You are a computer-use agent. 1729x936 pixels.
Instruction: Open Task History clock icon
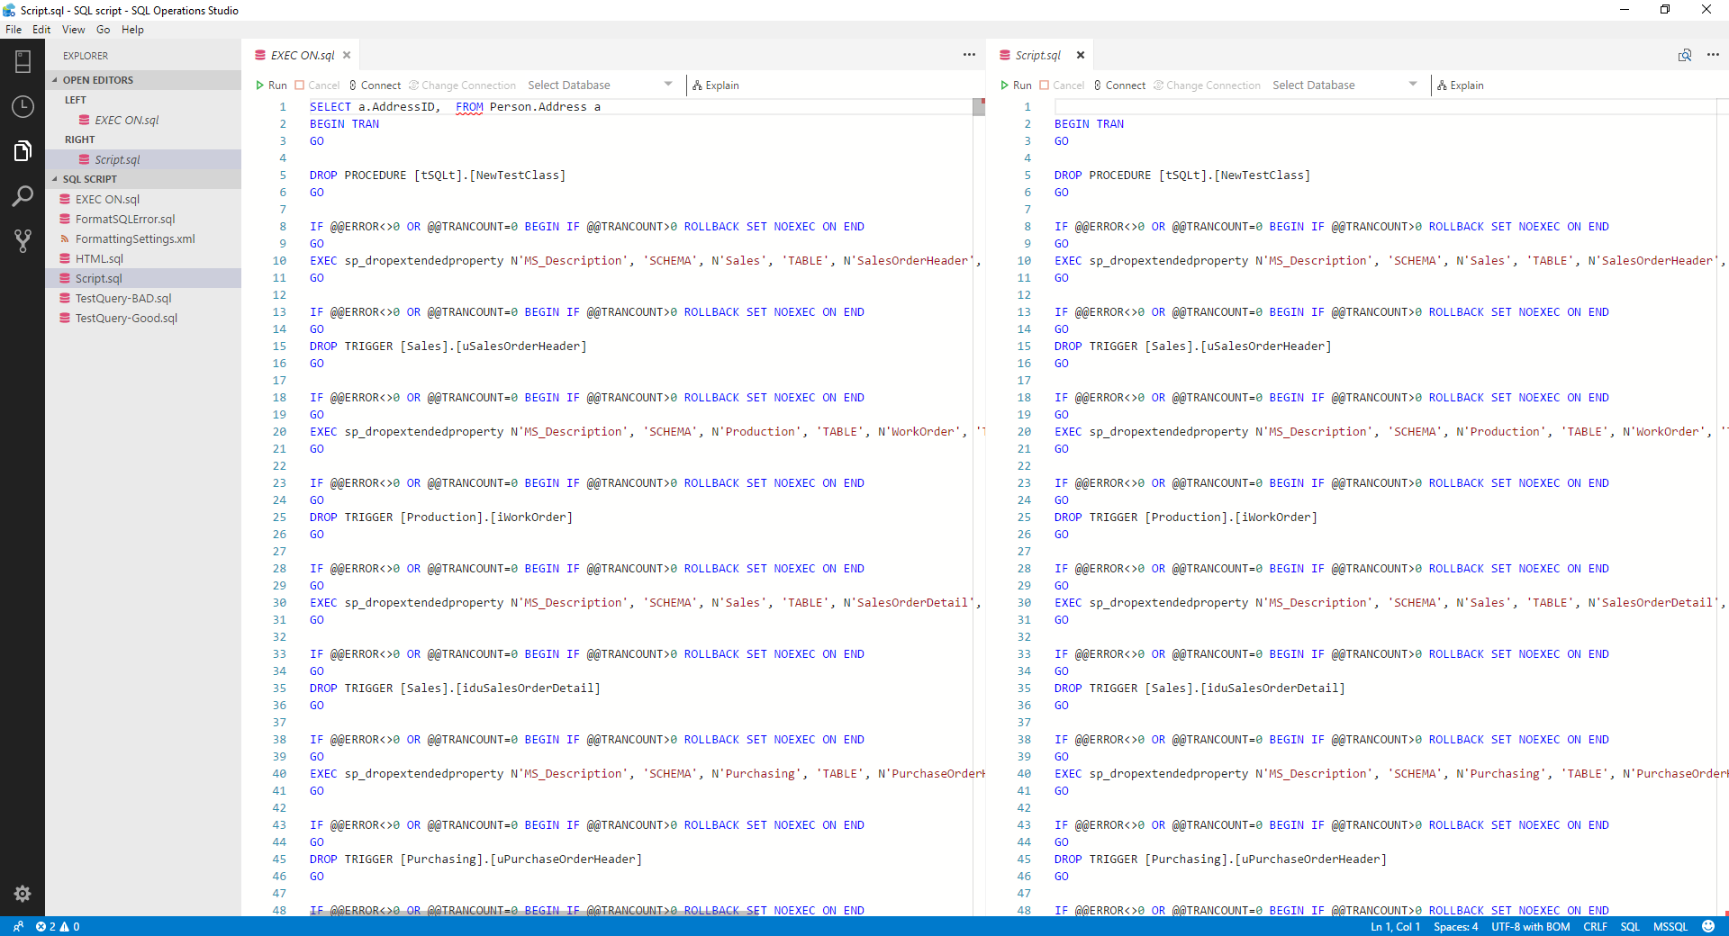click(x=23, y=106)
